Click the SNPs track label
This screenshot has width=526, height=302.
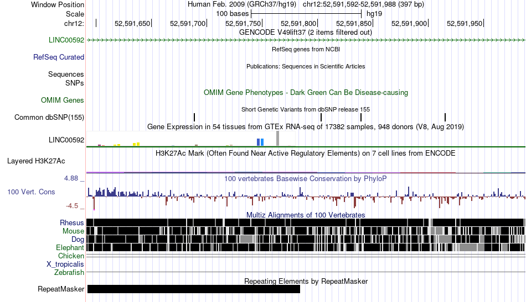[75, 83]
